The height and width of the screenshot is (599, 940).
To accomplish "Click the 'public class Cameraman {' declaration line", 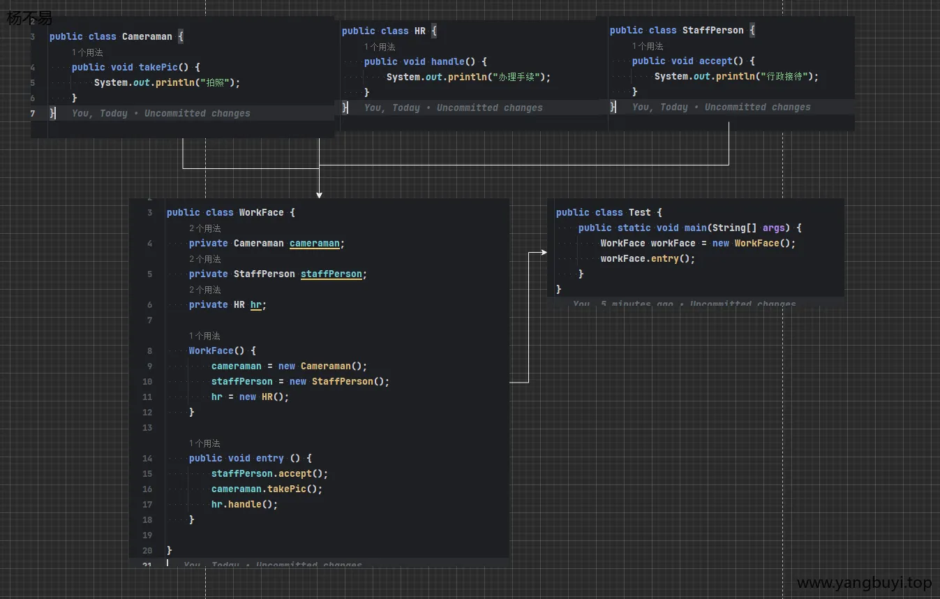I will (x=116, y=36).
